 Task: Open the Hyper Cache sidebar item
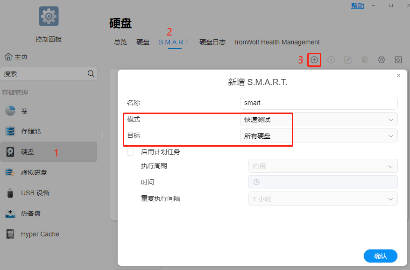pos(49,234)
